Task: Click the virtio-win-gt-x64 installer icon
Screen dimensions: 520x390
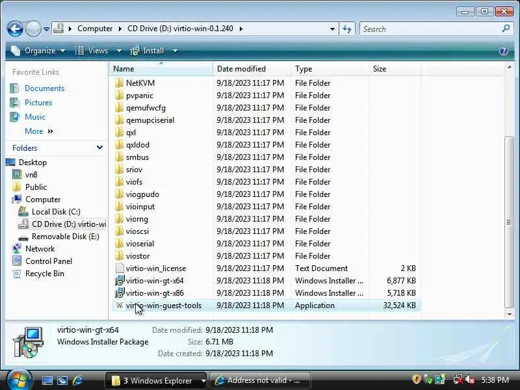Action: click(120, 281)
